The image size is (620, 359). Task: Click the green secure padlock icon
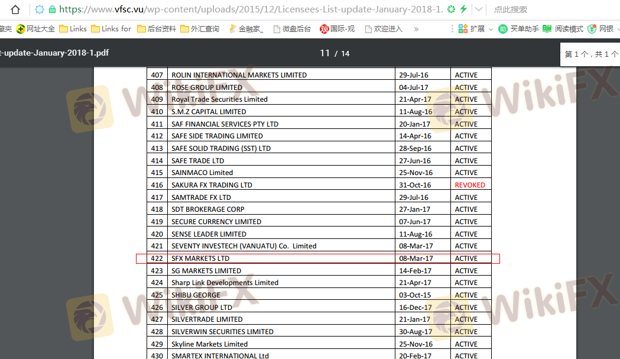tap(52, 9)
